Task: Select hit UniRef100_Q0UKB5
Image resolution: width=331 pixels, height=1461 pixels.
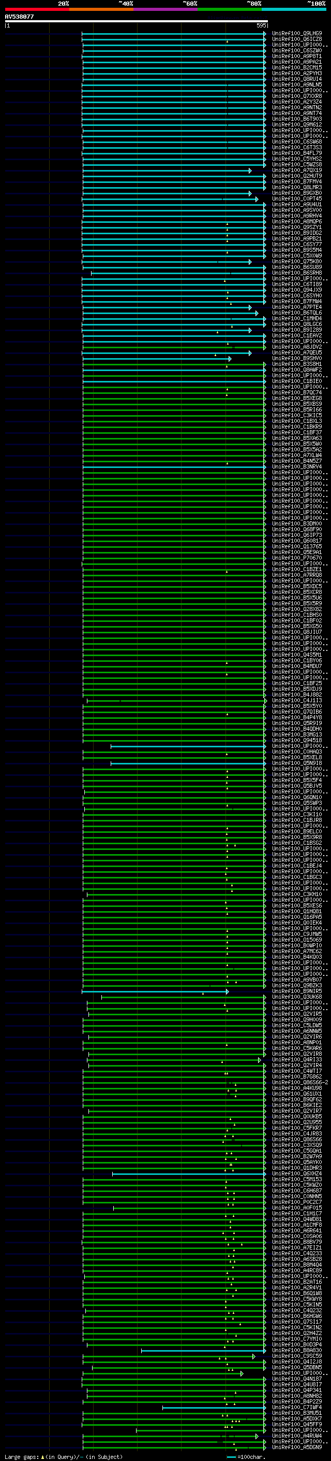Action: pyautogui.click(x=297, y=1117)
